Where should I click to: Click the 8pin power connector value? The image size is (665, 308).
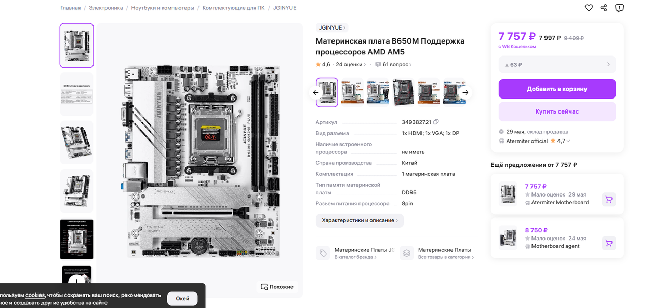pyautogui.click(x=407, y=204)
